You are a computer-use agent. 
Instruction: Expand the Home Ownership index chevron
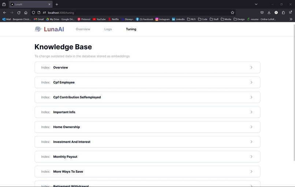pos(251,127)
